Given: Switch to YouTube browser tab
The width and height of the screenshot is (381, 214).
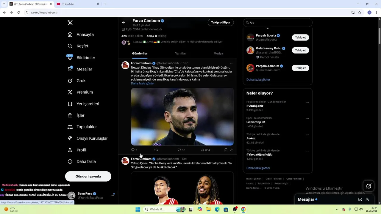Looking at the screenshot, I should [77, 4].
